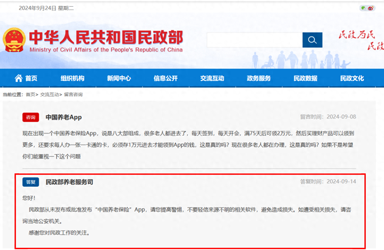Focus the site search input field
The image size is (384, 250).
(x=255, y=40)
